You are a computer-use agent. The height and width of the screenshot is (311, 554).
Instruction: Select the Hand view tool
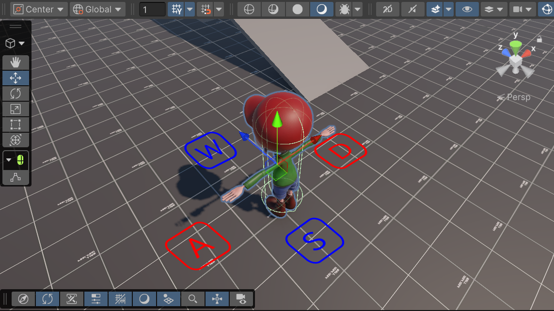click(16, 62)
